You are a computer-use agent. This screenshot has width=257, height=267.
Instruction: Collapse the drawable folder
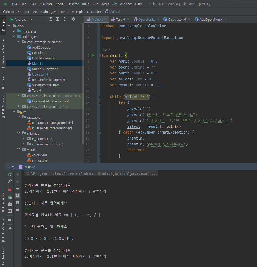tap(19, 117)
